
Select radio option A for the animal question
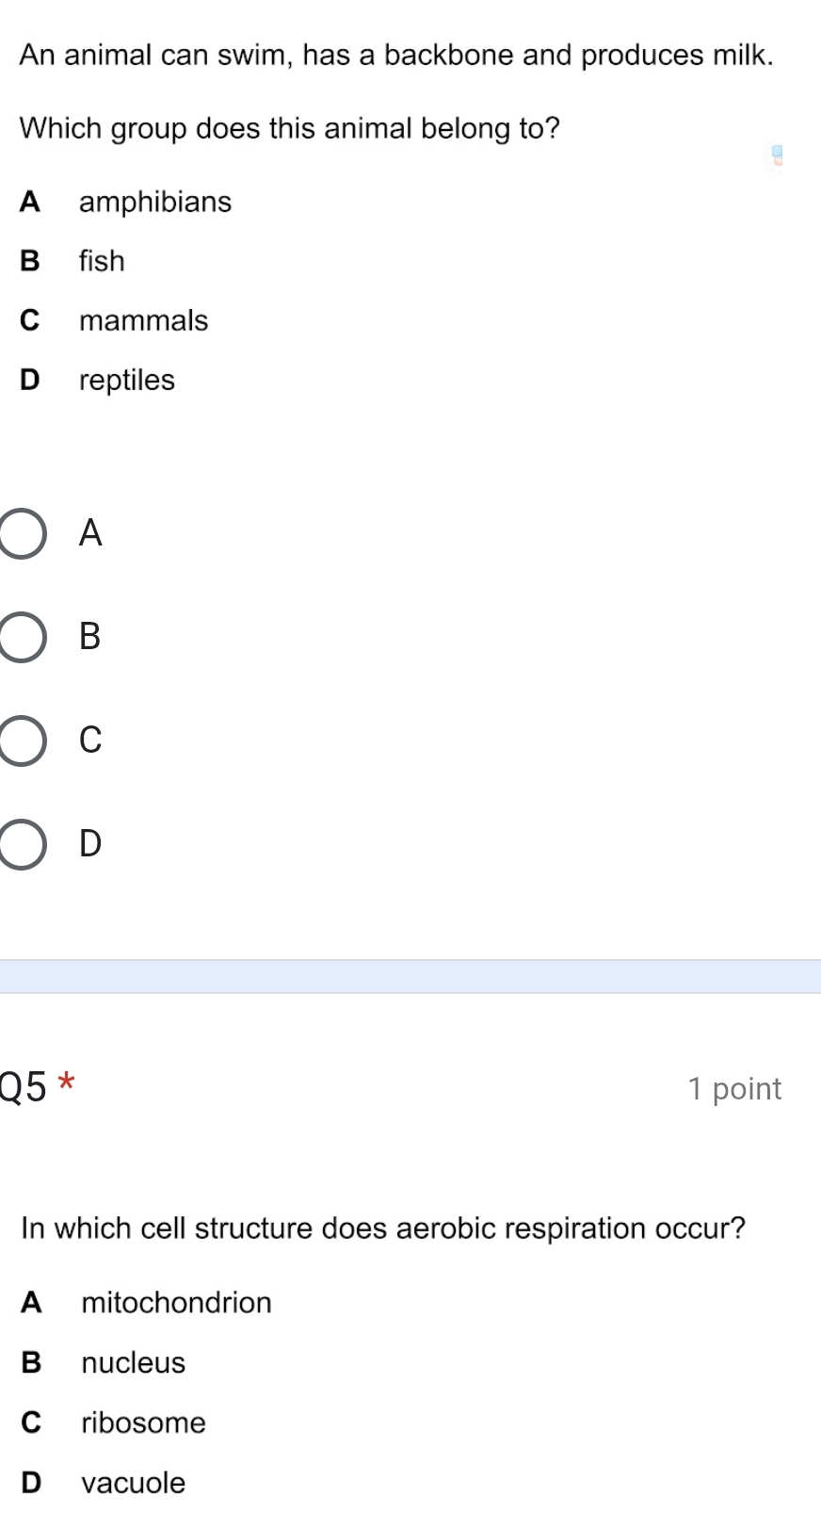tap(21, 534)
